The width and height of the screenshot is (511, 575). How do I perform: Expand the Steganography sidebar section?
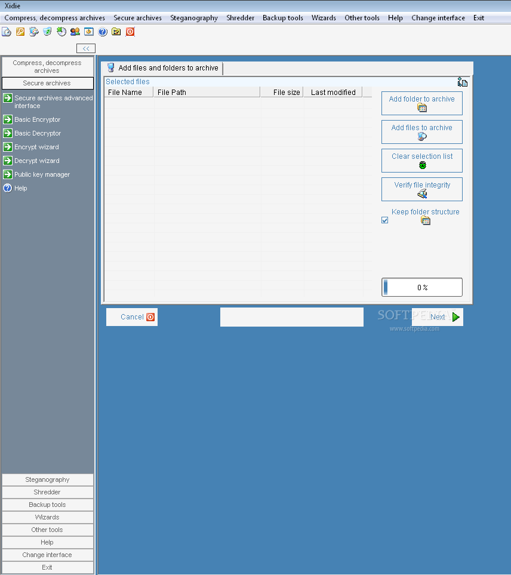click(48, 479)
